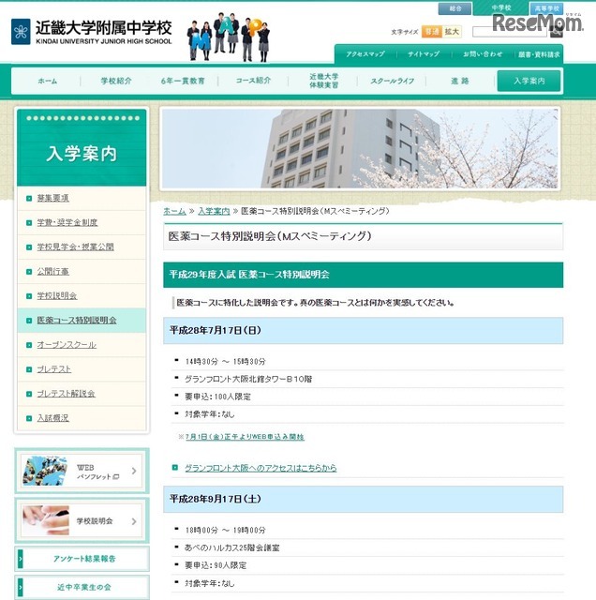
Task: Open 学校見学会・授業公開 in sidebar
Action: (x=75, y=247)
